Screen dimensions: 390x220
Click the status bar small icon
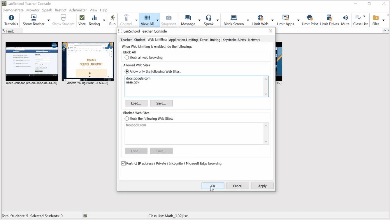85,216
